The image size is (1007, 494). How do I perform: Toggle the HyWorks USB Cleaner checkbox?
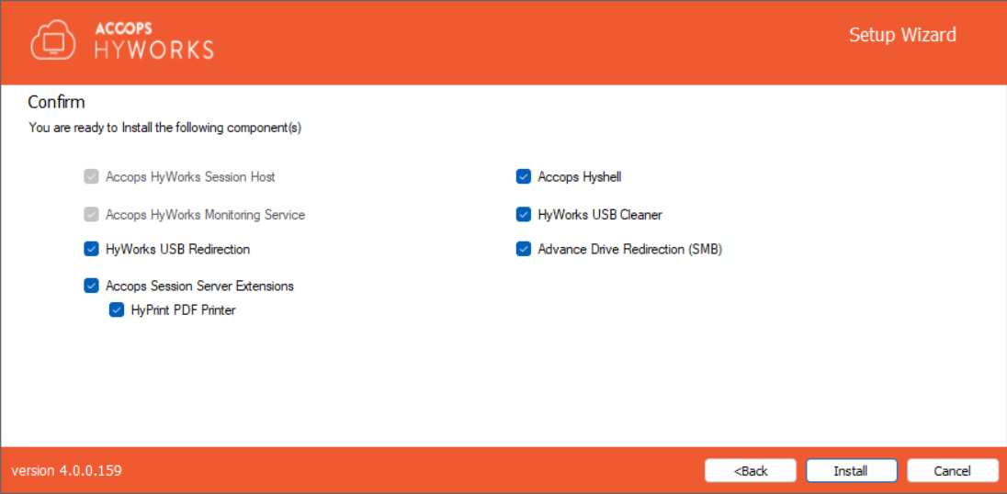pyautogui.click(x=524, y=215)
